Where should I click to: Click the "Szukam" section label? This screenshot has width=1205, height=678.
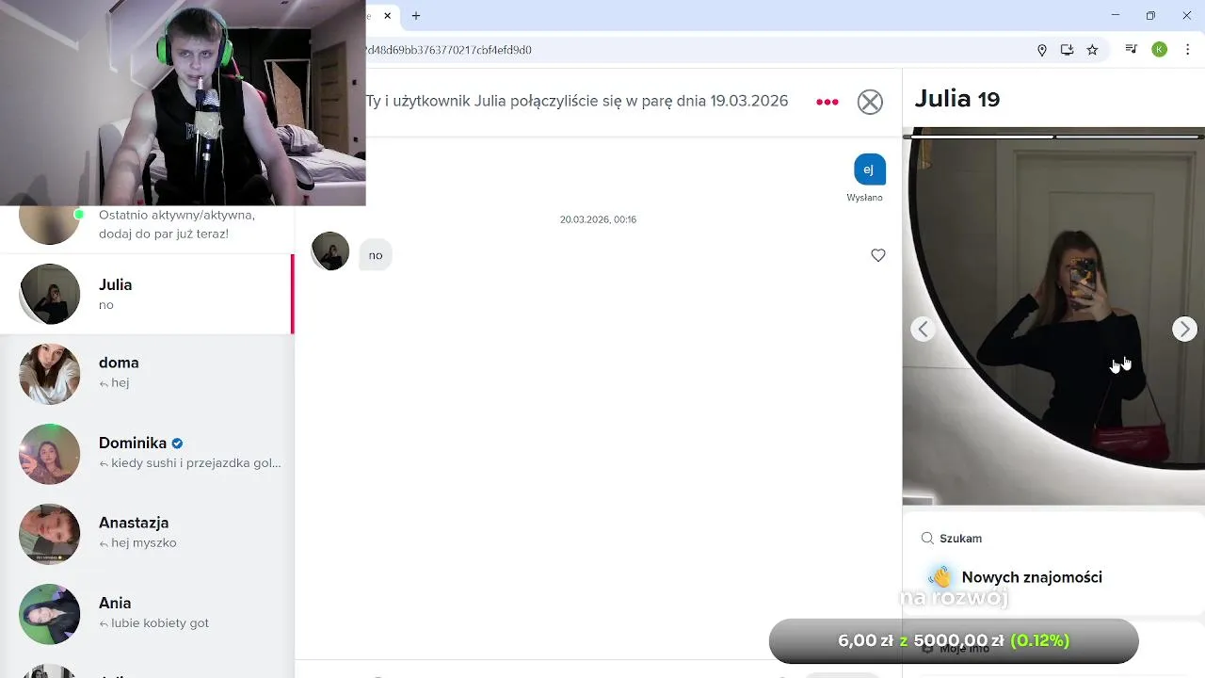click(x=960, y=539)
